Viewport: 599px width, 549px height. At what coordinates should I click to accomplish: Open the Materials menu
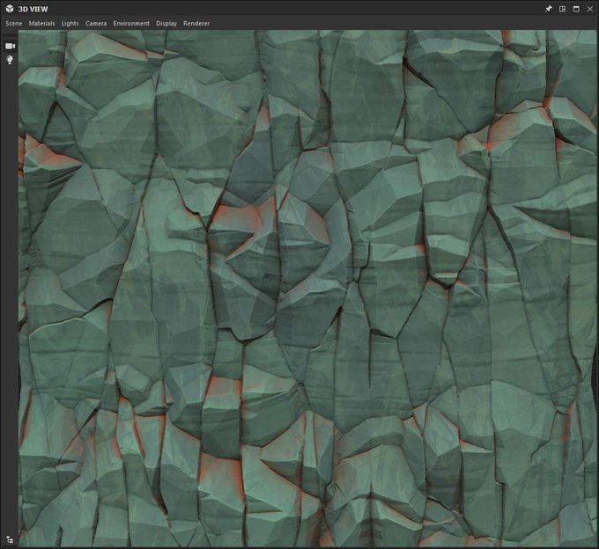pos(41,23)
